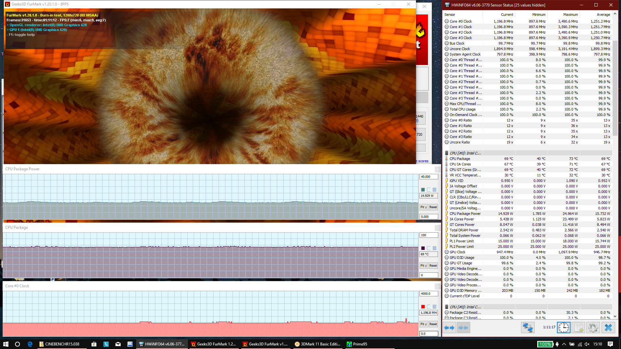Click the collapse columns arrows icon in HWiNFO
The width and height of the screenshot is (621, 349).
coord(463,328)
